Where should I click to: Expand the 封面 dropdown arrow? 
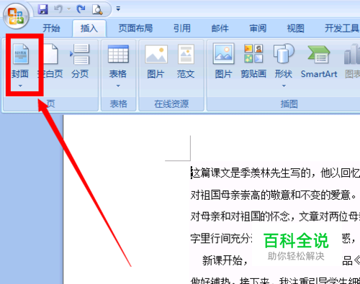pyautogui.click(x=20, y=86)
